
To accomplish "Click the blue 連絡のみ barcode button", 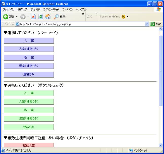I will [29, 74].
